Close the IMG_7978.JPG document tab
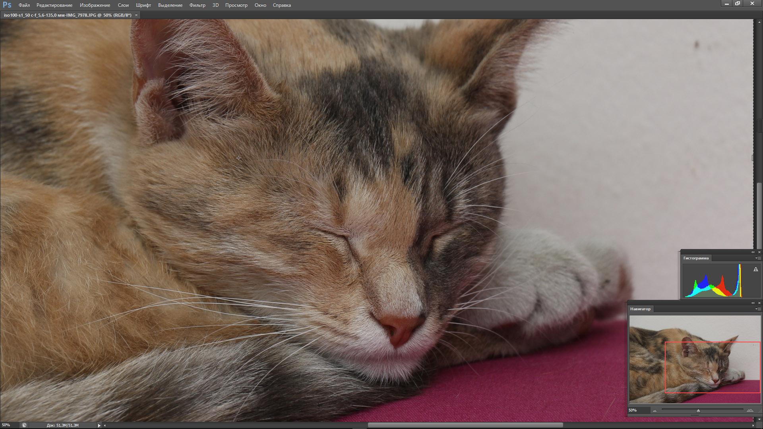The height and width of the screenshot is (429, 763). click(136, 15)
